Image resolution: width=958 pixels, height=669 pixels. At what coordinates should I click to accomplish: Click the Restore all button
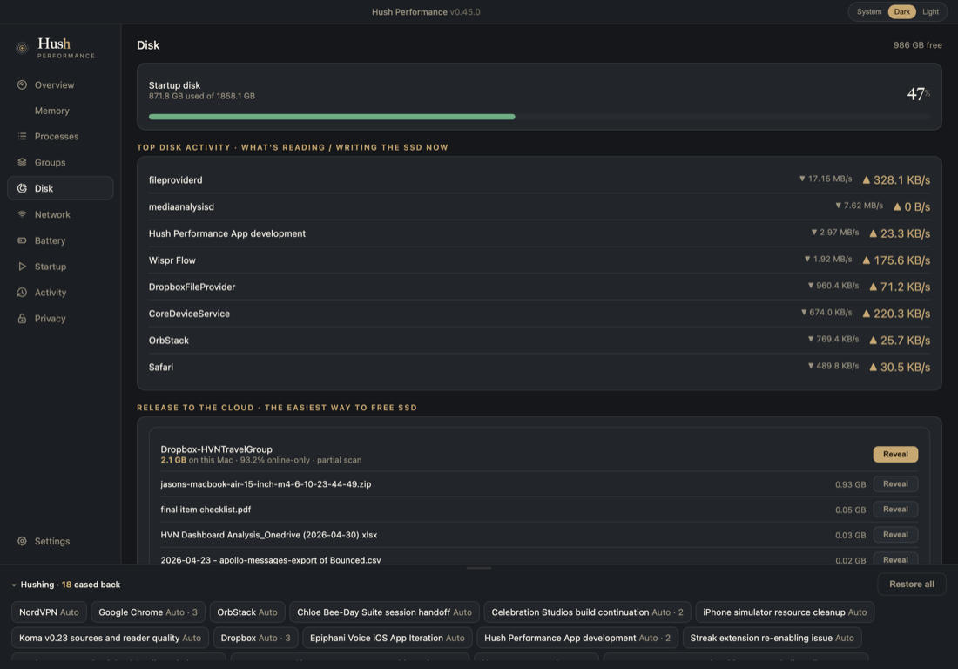[912, 585]
